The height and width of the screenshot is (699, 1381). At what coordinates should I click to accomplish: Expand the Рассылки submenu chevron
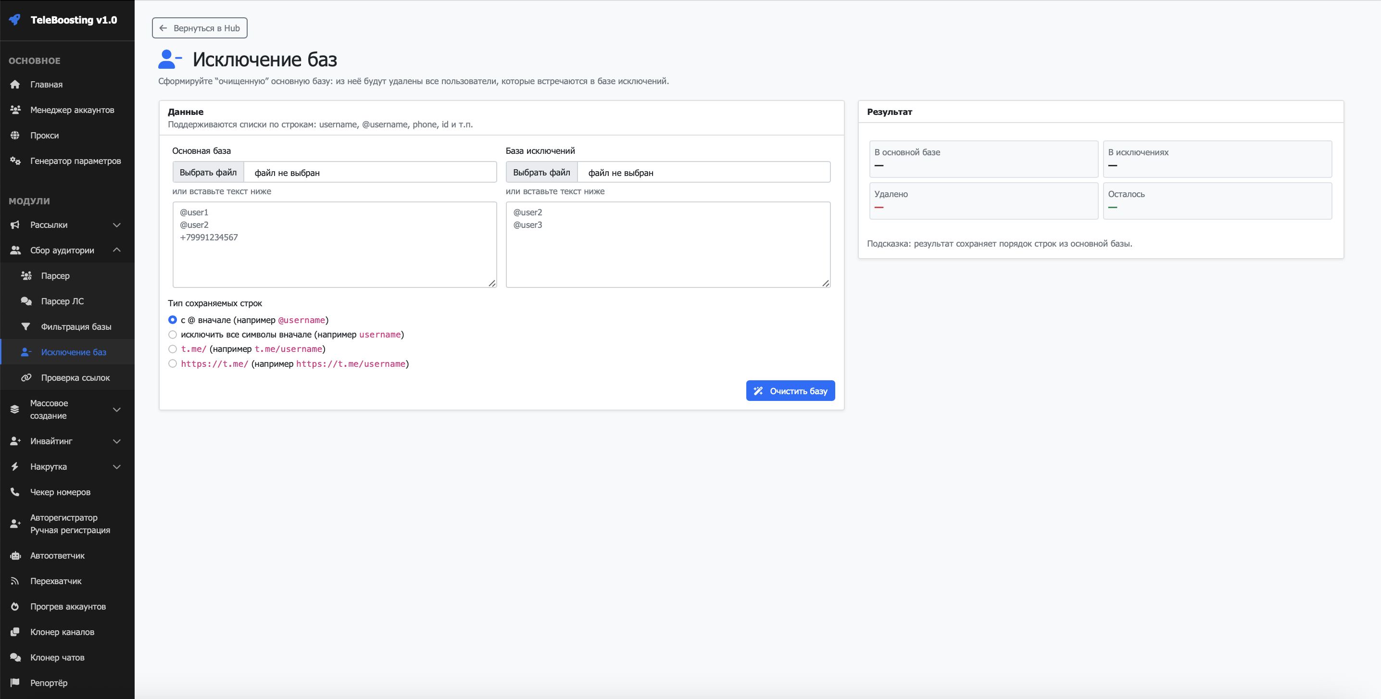(x=117, y=225)
